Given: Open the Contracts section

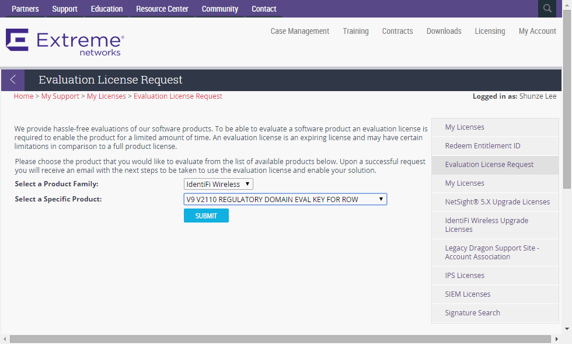Looking at the screenshot, I should [x=397, y=31].
